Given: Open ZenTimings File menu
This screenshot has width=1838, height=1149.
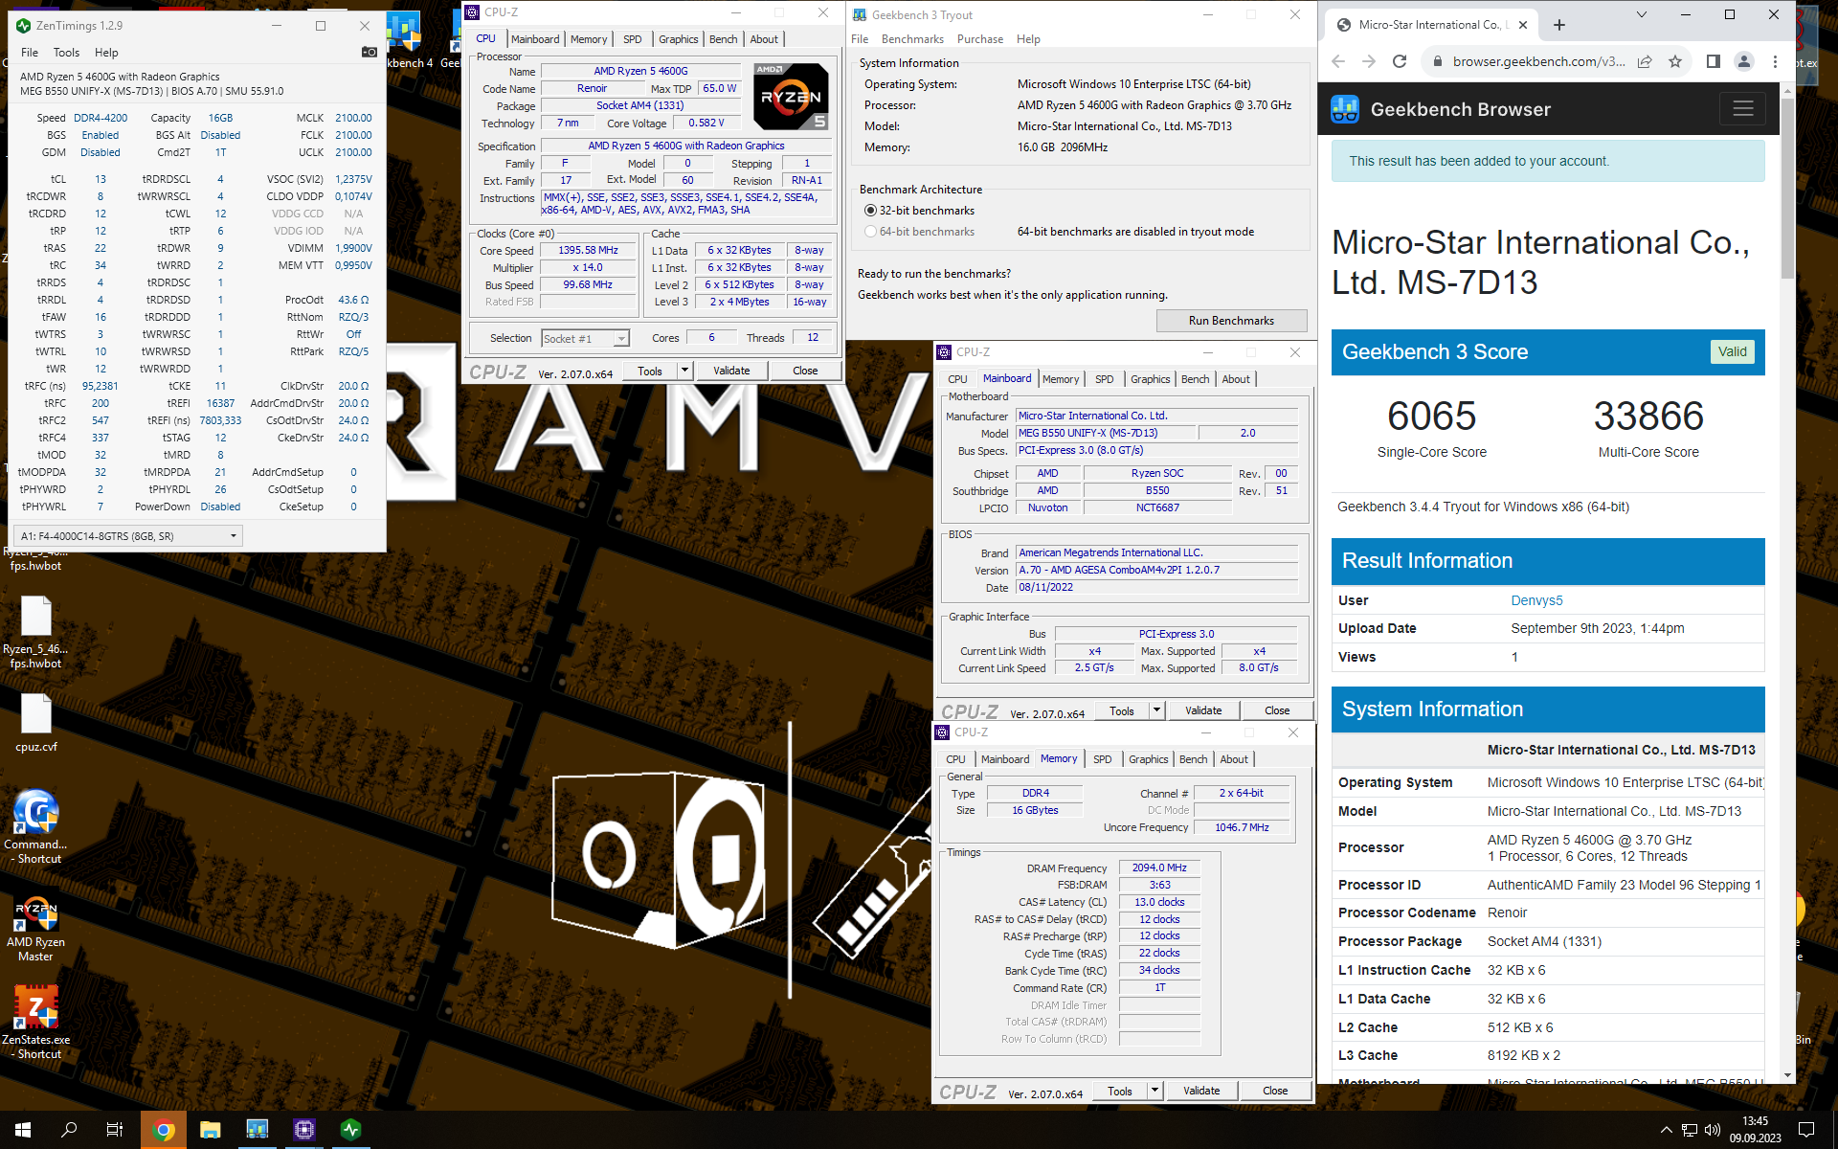Looking at the screenshot, I should coord(30,53).
